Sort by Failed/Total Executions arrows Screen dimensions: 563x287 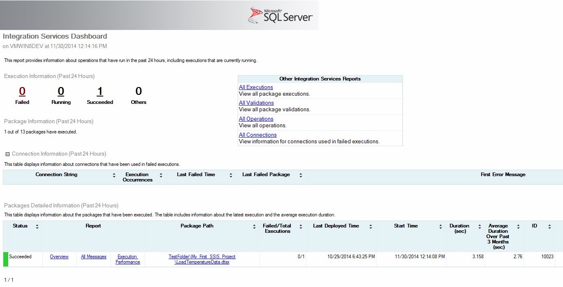tap(301, 227)
